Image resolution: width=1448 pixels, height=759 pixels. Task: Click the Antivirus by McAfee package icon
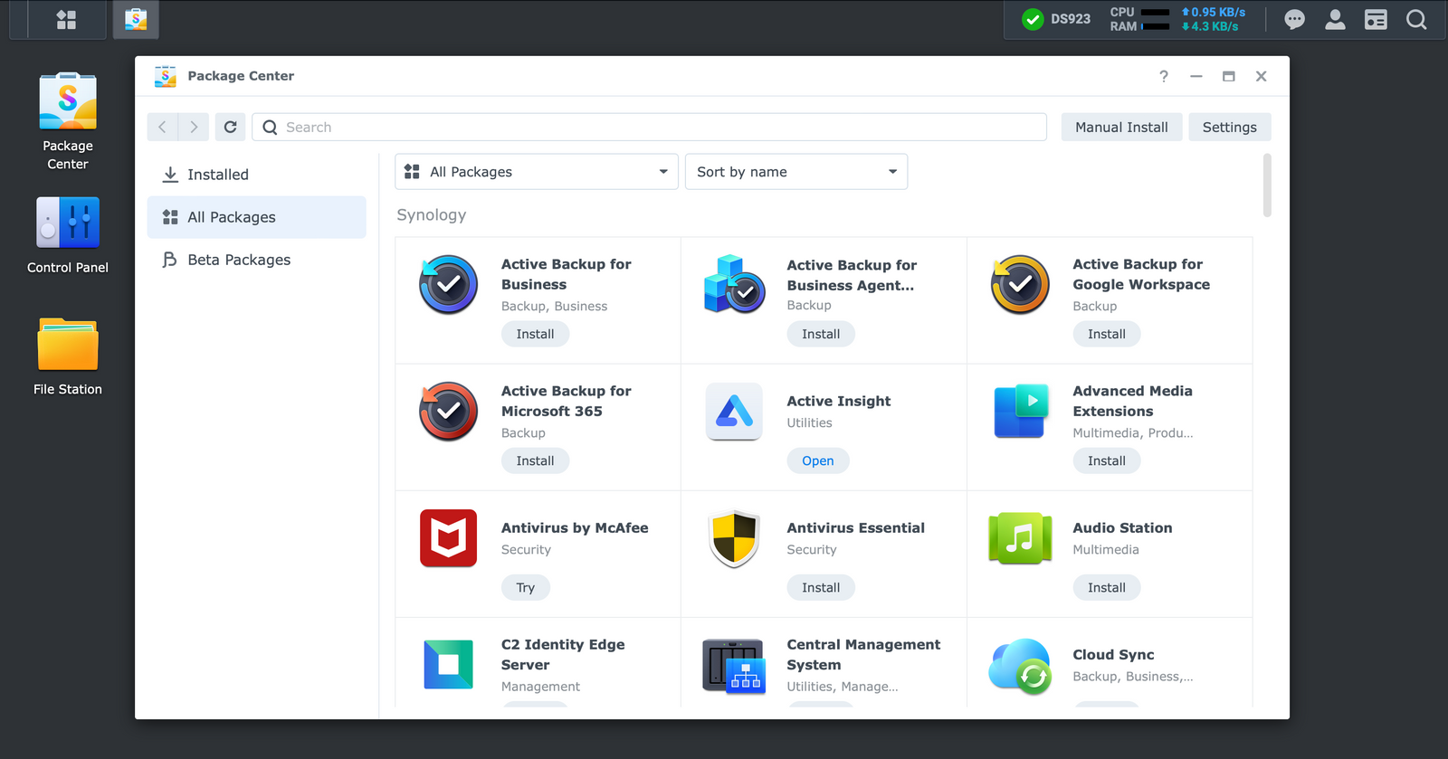[448, 538]
